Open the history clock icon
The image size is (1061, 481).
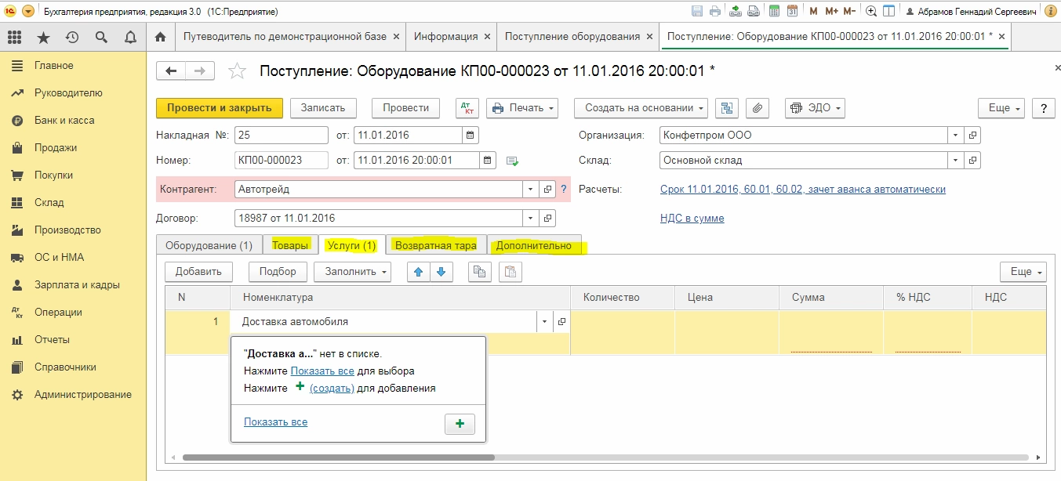pos(72,37)
